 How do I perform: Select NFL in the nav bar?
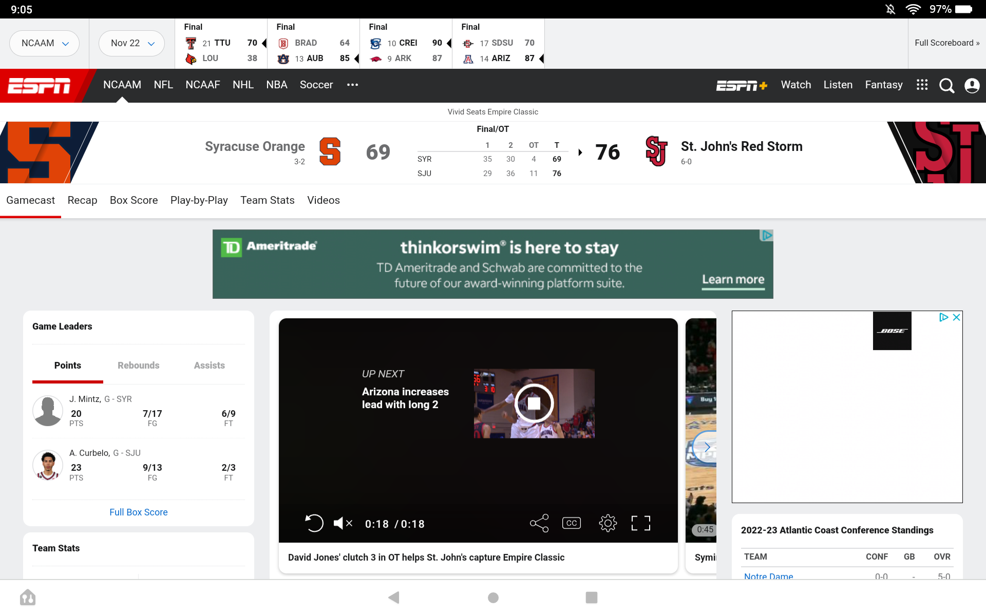163,85
